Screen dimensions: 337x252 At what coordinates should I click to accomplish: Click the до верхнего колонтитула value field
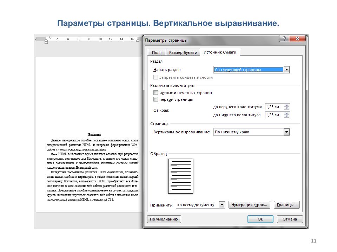click(x=275, y=107)
